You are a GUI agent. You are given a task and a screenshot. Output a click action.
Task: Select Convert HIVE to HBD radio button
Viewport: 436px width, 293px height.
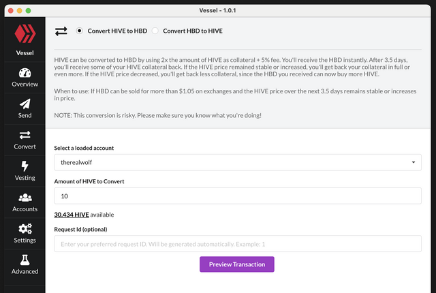tap(79, 31)
